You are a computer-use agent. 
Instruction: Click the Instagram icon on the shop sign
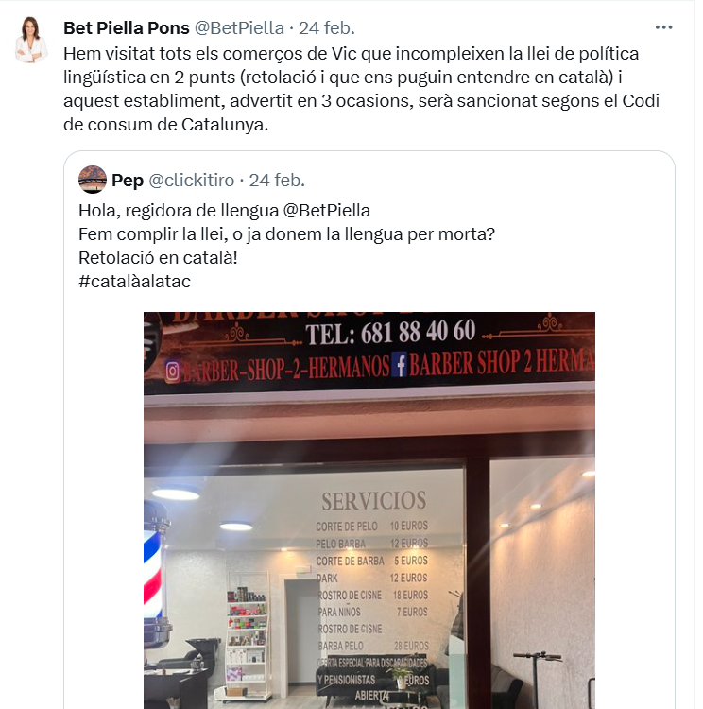[x=172, y=372]
